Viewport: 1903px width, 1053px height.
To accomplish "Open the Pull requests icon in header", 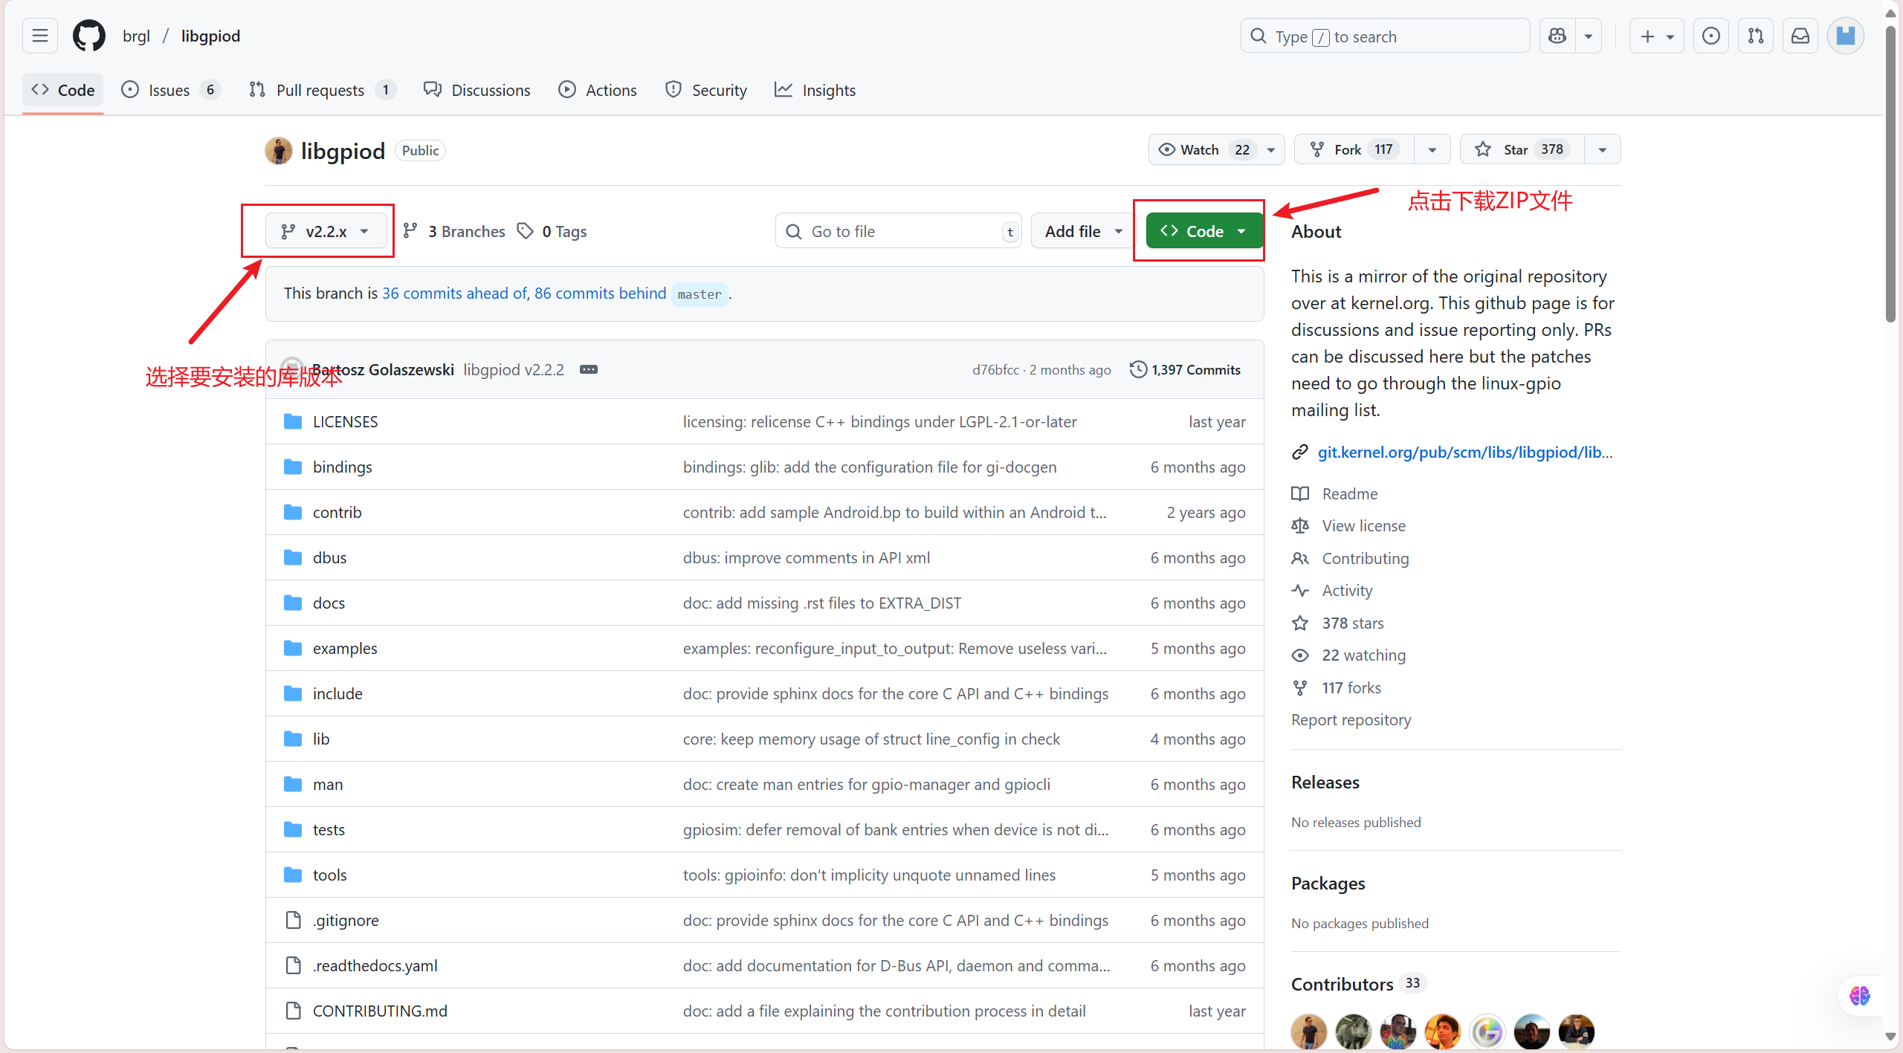I will pos(1756,36).
